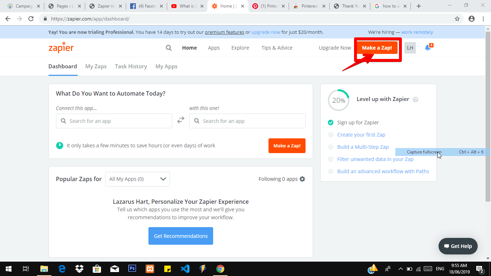This screenshot has height=276, width=491.
Task: Switch input language via ENG indicator
Action: point(440,269)
